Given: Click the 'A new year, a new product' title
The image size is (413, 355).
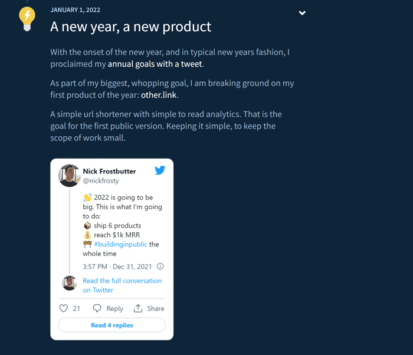Looking at the screenshot, I should (131, 27).
